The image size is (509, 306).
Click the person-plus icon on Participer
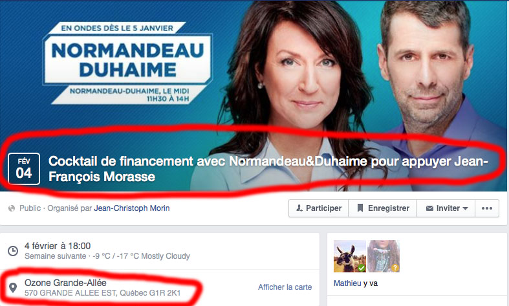299,208
